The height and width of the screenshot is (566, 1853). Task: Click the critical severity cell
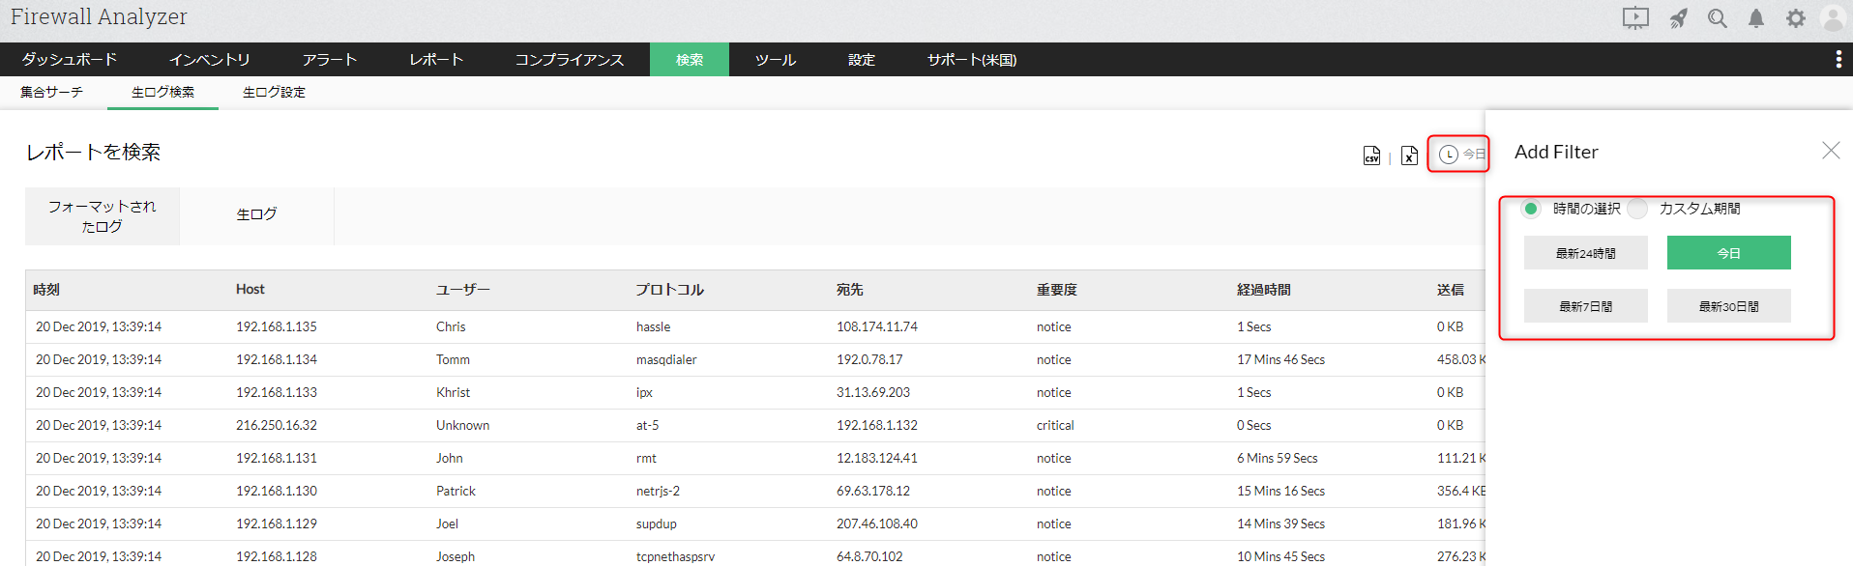coord(1055,426)
